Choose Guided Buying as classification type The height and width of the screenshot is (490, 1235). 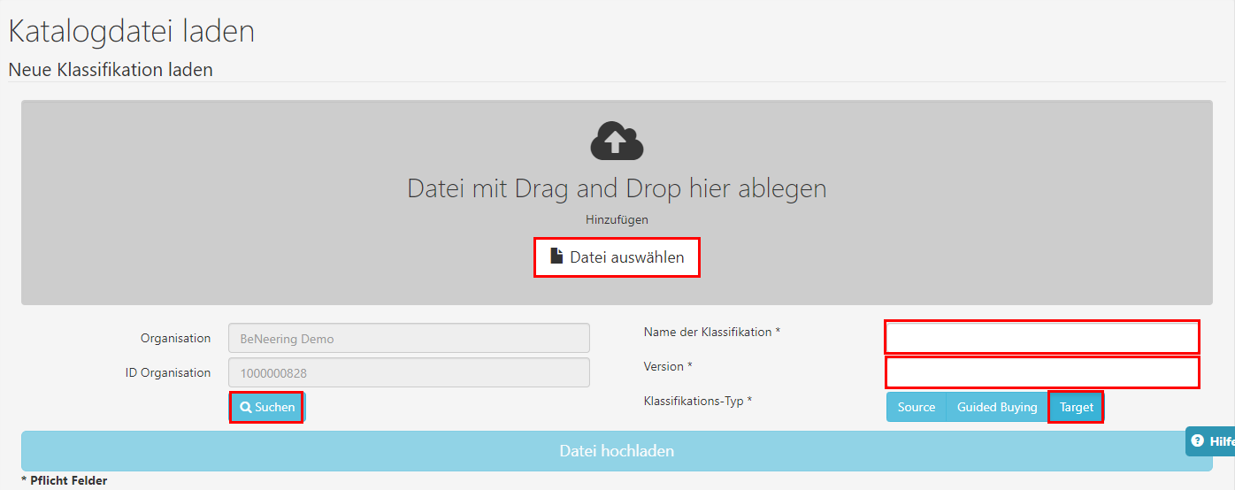pos(997,407)
